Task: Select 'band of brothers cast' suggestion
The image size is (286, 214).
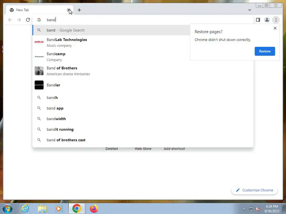Action: pyautogui.click(x=143, y=140)
